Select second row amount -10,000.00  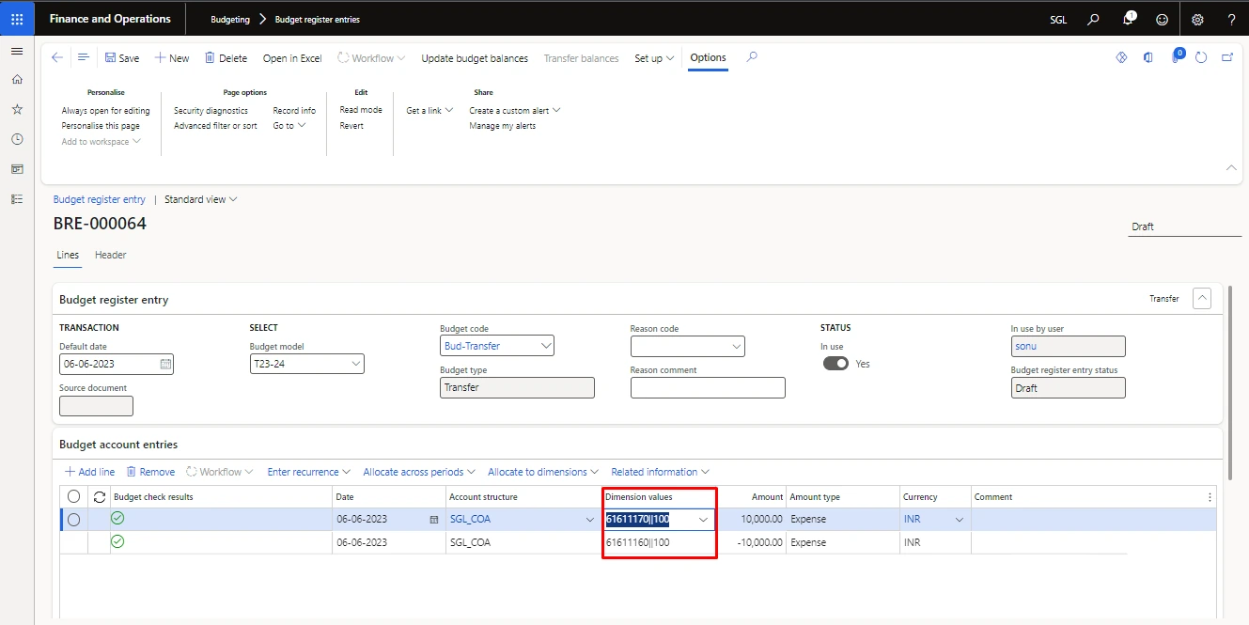(x=757, y=542)
